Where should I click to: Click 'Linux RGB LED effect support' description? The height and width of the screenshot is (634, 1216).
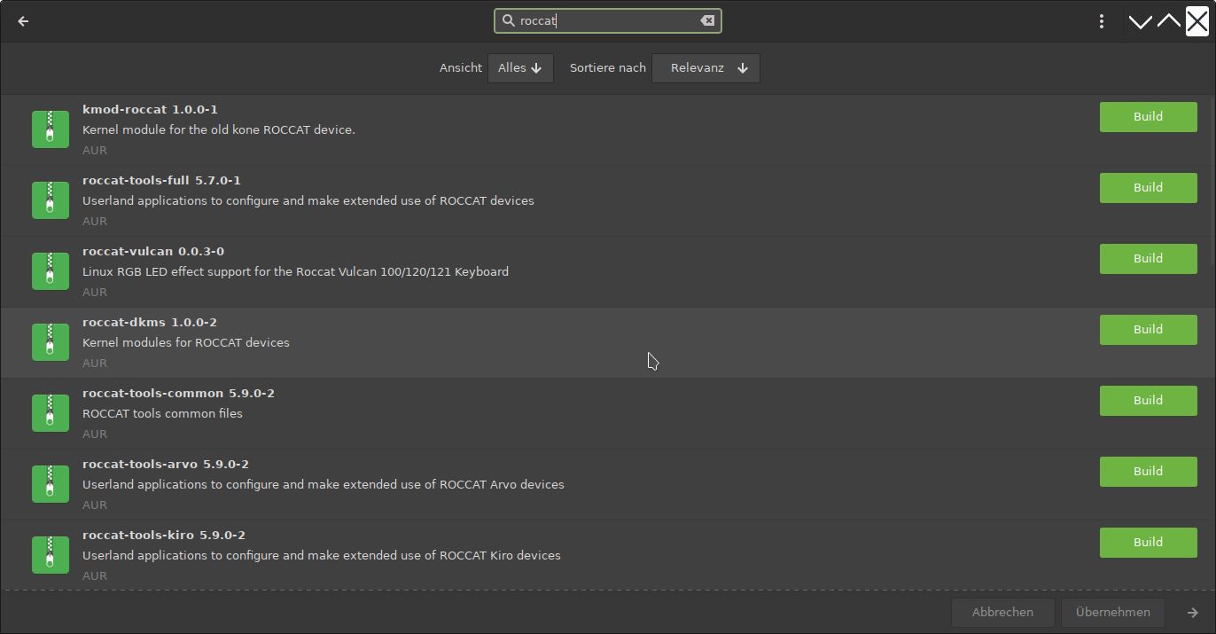tap(295, 271)
